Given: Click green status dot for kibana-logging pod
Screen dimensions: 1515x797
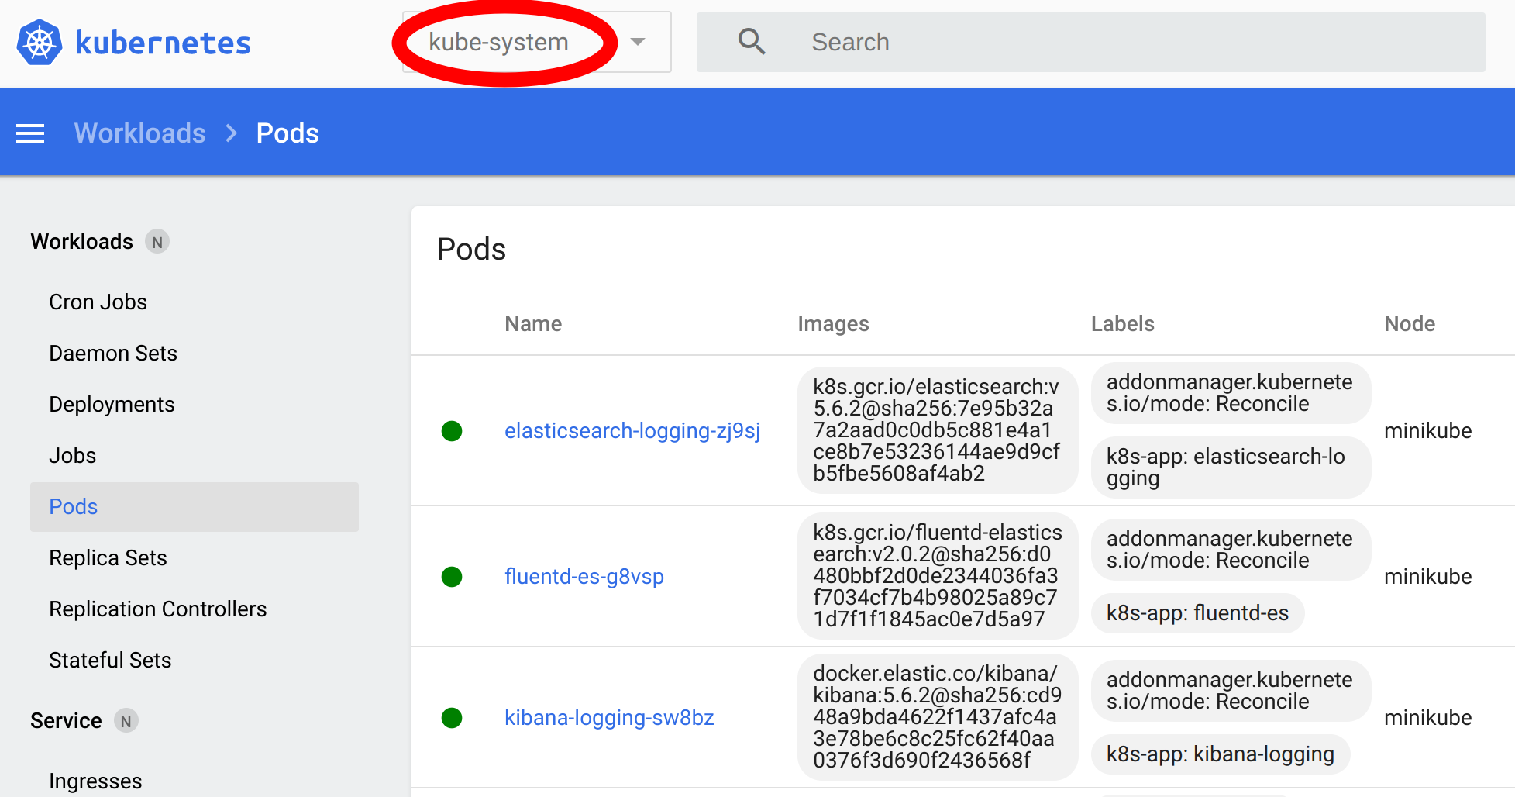Looking at the screenshot, I should 452,718.
